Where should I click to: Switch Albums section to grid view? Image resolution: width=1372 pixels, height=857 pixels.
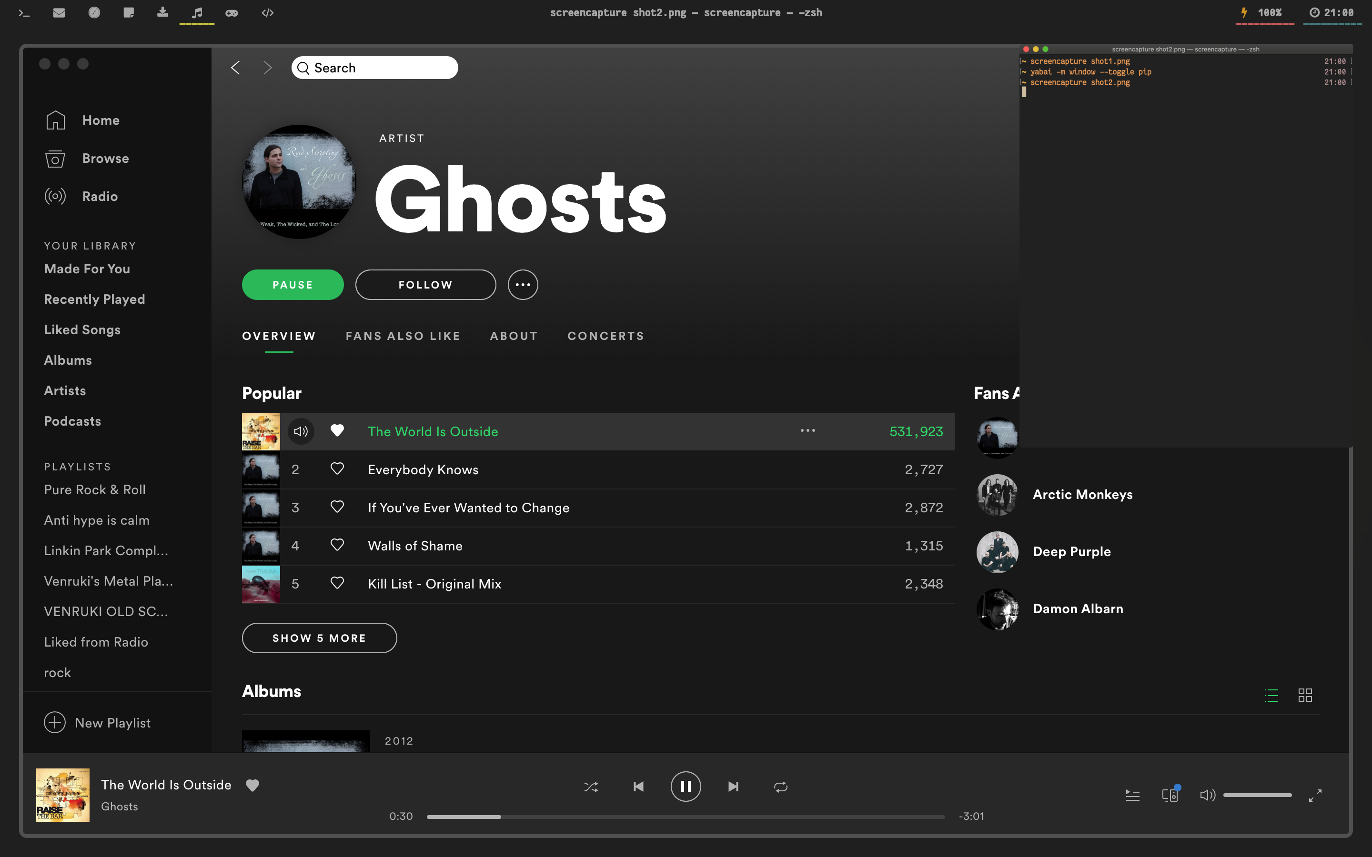coord(1305,695)
